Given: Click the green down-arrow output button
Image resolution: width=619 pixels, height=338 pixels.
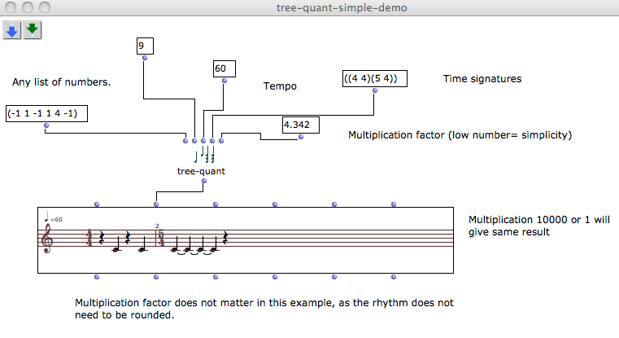Looking at the screenshot, I should (x=32, y=31).
